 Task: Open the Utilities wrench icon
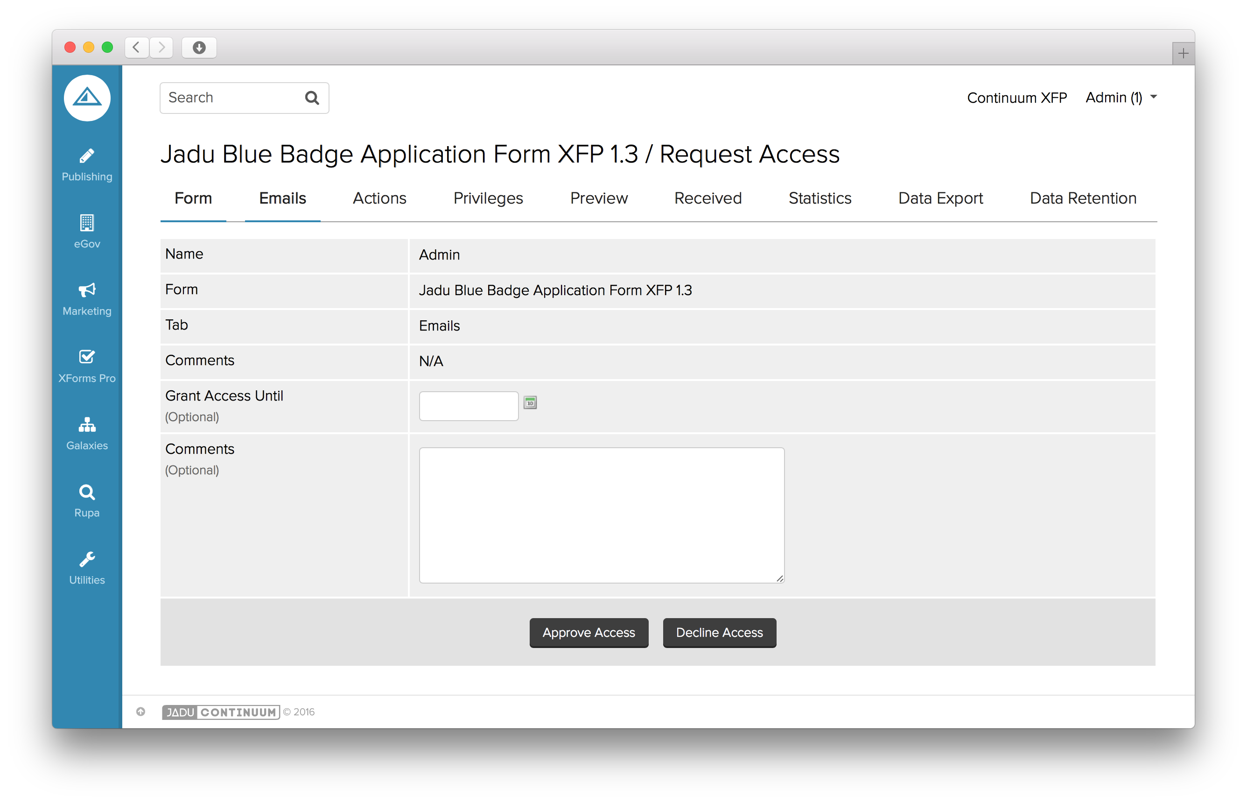86,559
